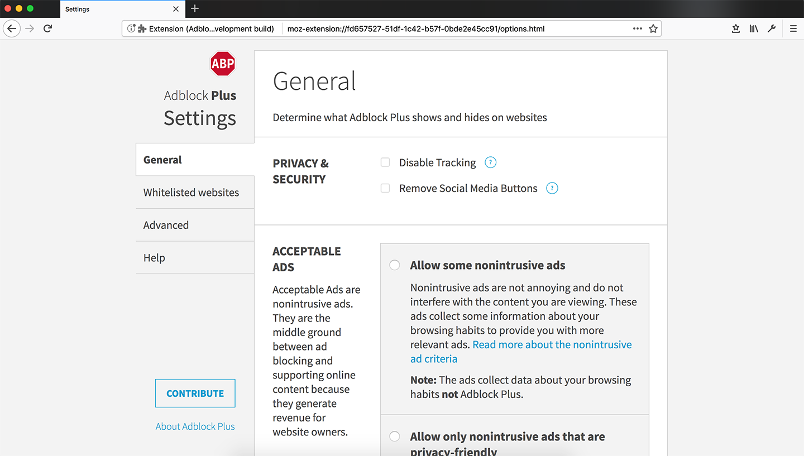This screenshot has height=456, width=804.
Task: Select privacy-friendly nonintrusive ads option
Action: (x=395, y=436)
